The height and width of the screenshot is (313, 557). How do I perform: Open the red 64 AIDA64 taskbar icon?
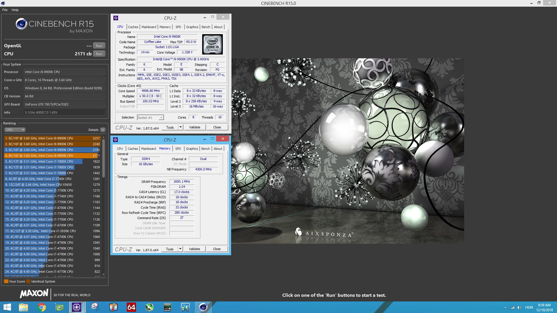131,307
